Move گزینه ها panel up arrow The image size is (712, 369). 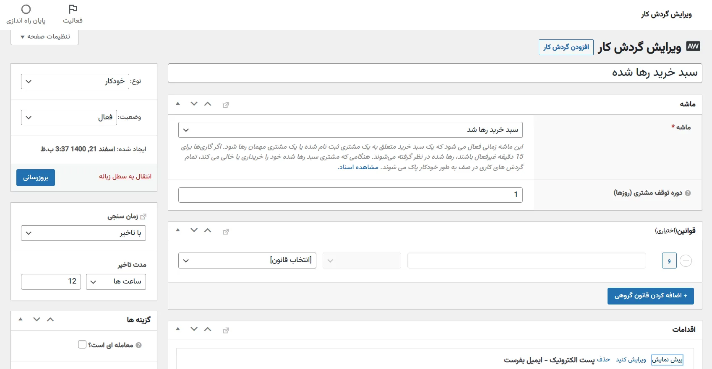[x=50, y=320]
